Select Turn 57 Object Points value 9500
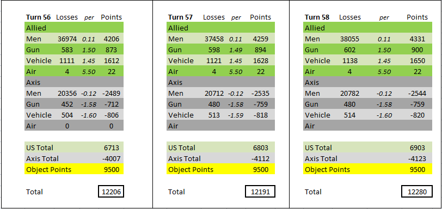 (x=260, y=170)
